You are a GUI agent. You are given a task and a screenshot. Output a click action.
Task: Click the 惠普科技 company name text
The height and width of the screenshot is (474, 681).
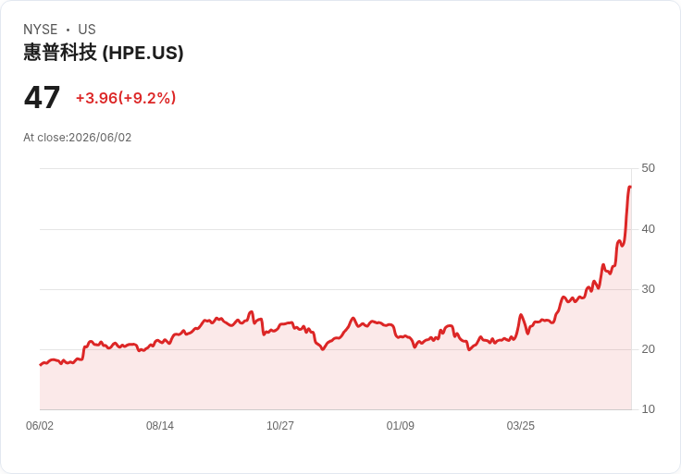[x=60, y=53]
